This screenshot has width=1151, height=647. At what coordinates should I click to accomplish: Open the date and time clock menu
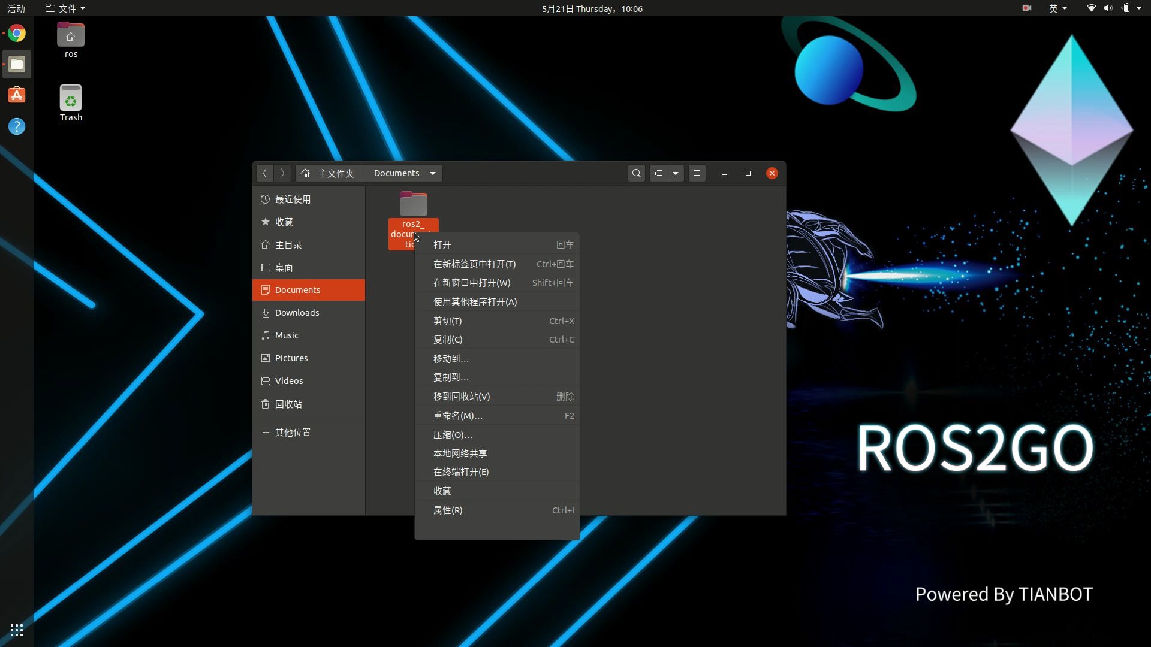tap(592, 8)
